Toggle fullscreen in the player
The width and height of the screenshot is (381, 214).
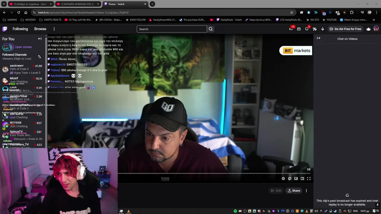[309, 179]
